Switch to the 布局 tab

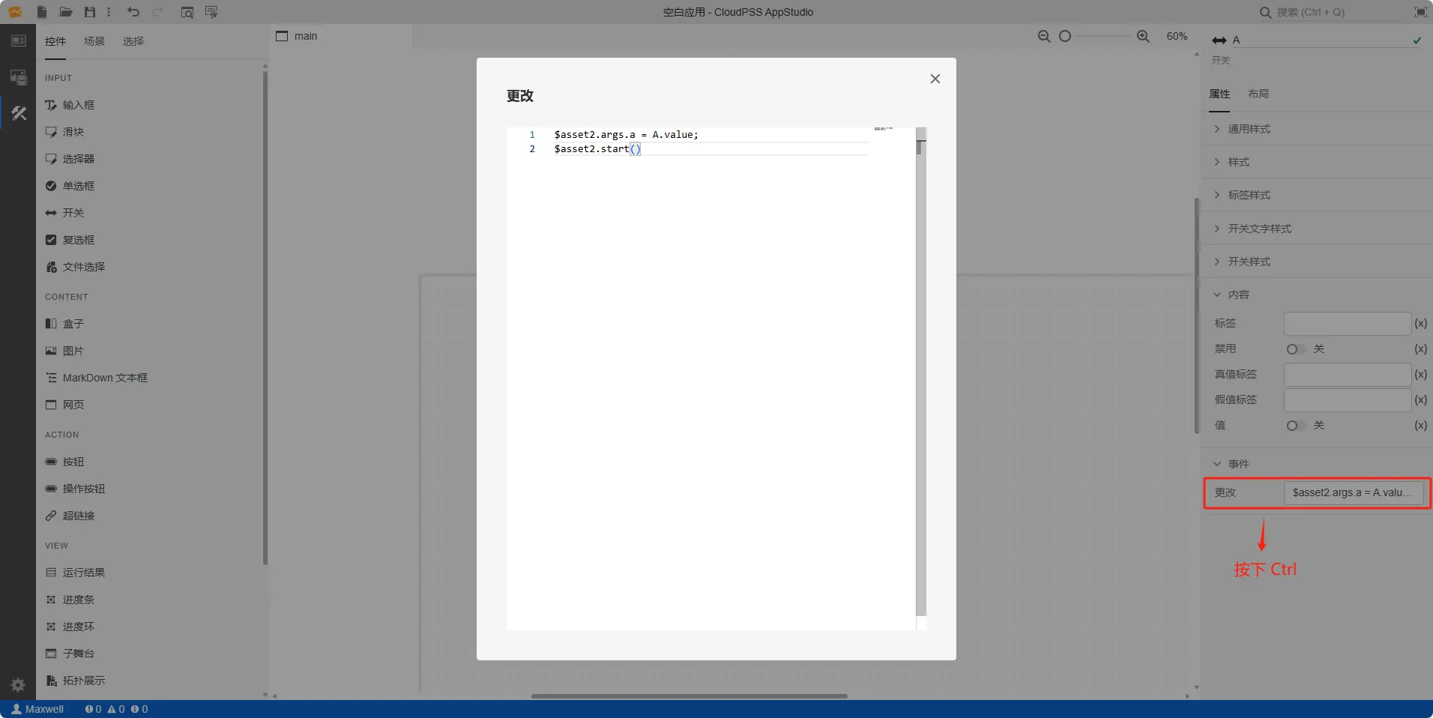pyautogui.click(x=1258, y=94)
